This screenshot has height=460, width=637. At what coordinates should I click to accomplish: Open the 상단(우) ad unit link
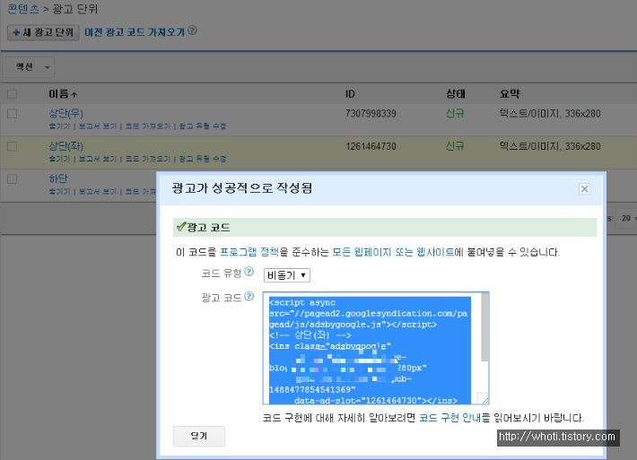click(x=65, y=113)
